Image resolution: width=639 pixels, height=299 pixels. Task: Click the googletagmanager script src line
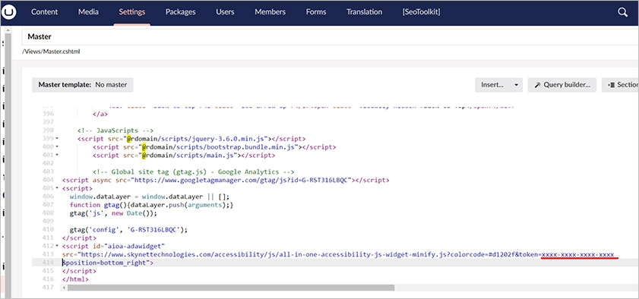click(x=226, y=180)
